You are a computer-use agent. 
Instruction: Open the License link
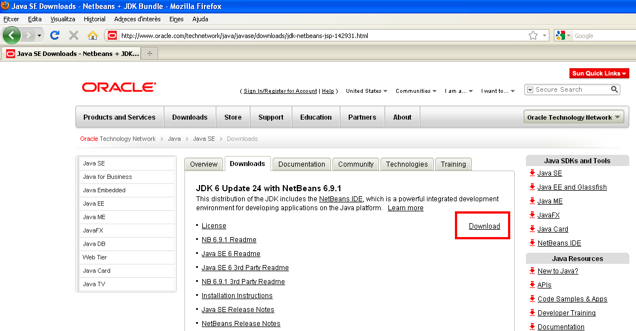[x=213, y=226]
